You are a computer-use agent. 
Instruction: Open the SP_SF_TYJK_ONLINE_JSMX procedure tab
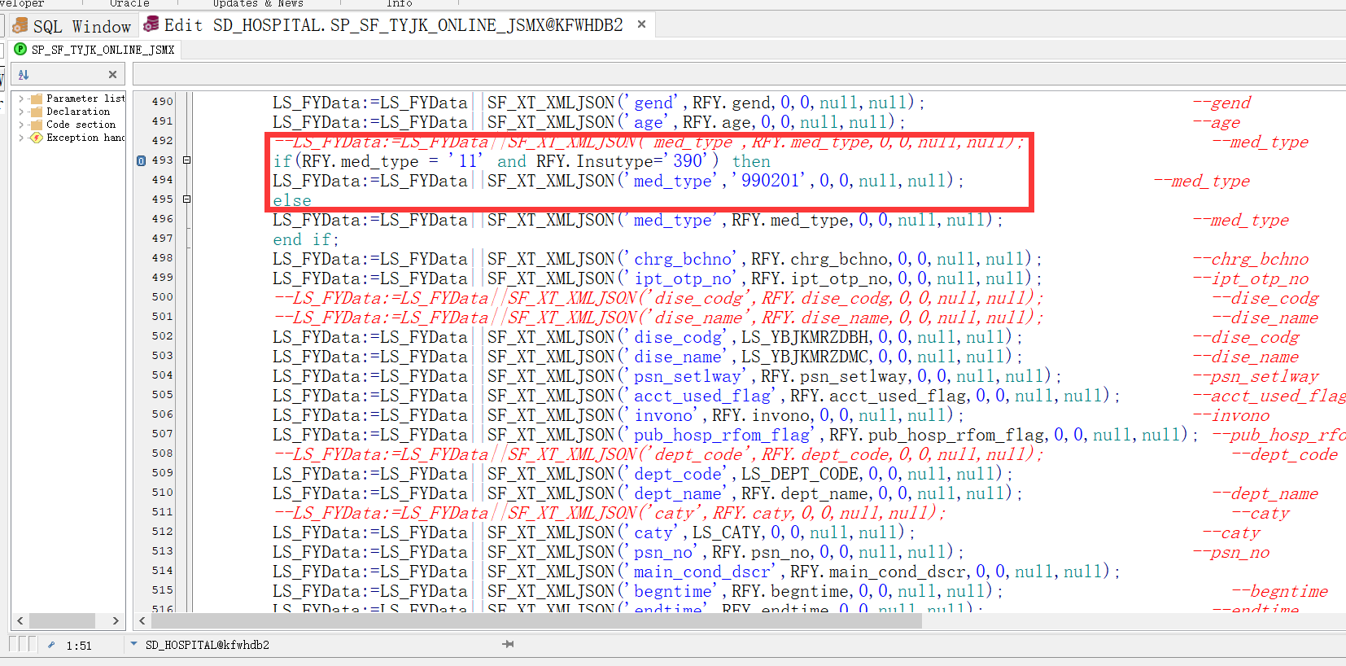pos(94,50)
